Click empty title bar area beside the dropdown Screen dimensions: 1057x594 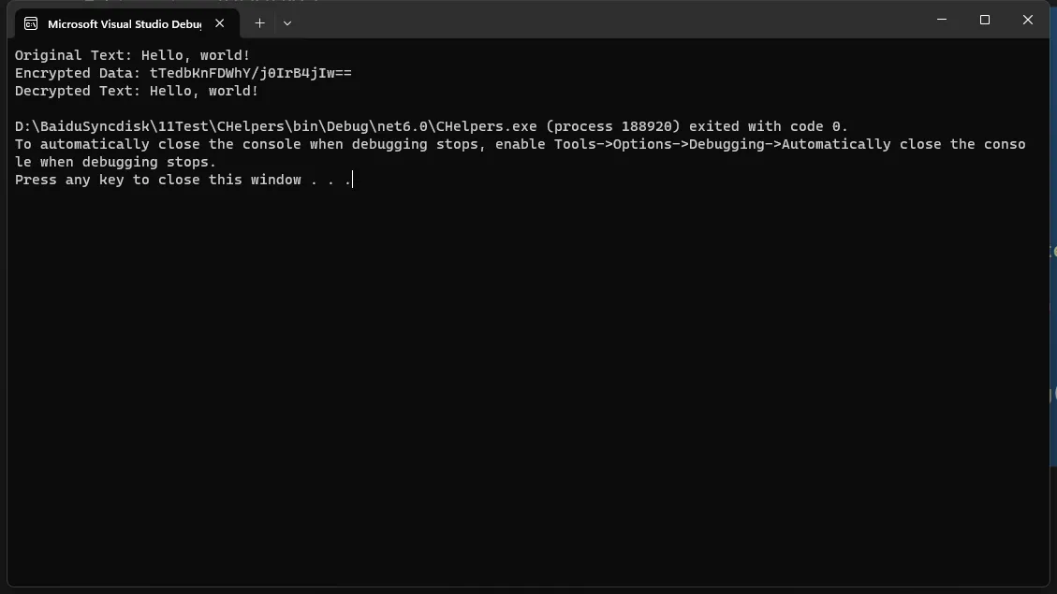click(607, 20)
